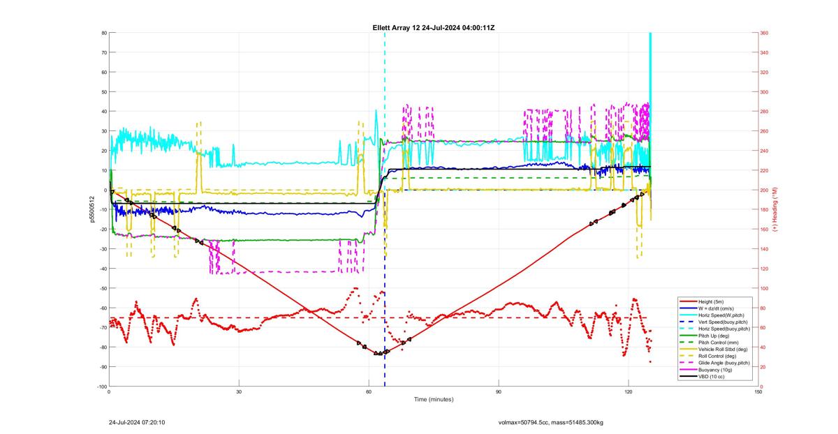838x434 pixels.
Task: Click 'Pitch Control (mm)' in the legend
Action: 719,341
